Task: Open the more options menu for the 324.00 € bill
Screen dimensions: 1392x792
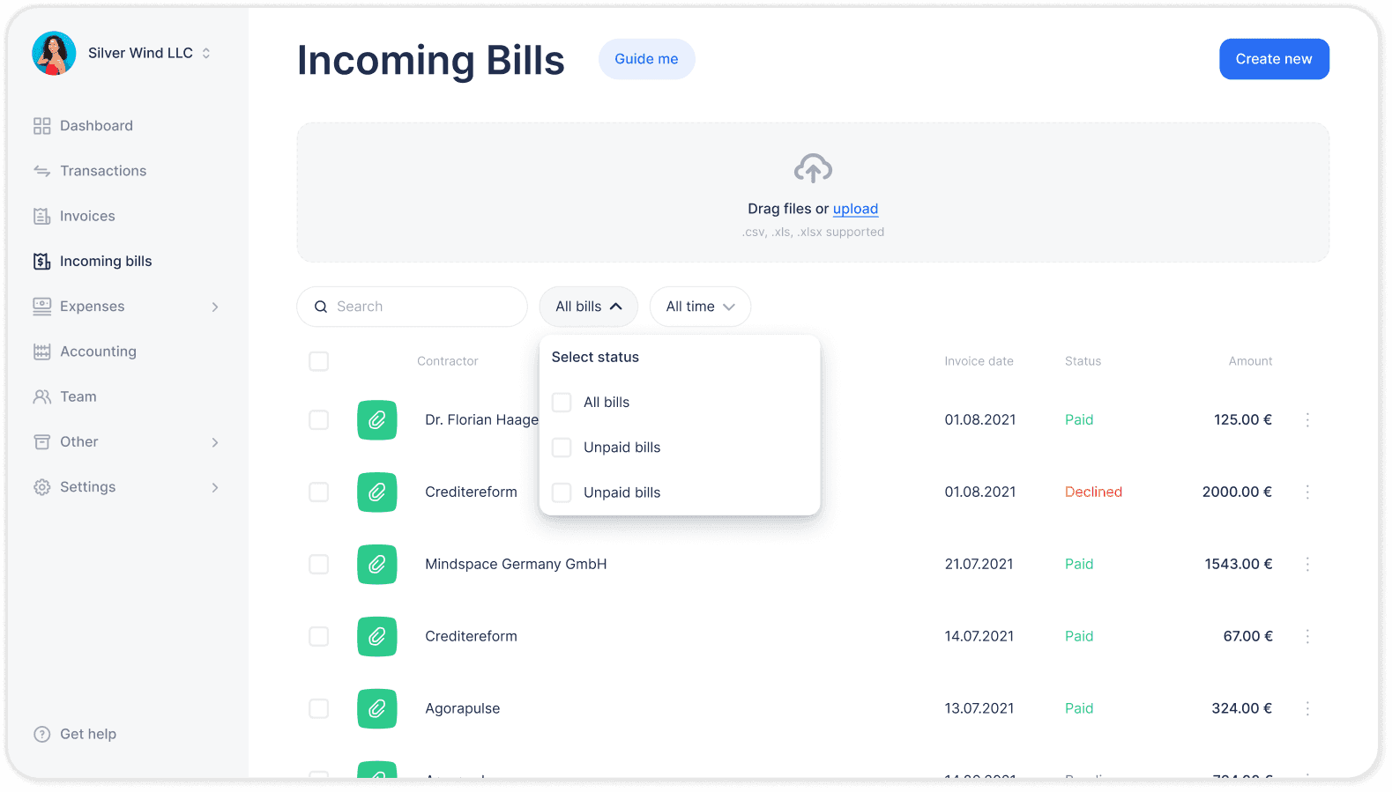Action: tap(1307, 709)
